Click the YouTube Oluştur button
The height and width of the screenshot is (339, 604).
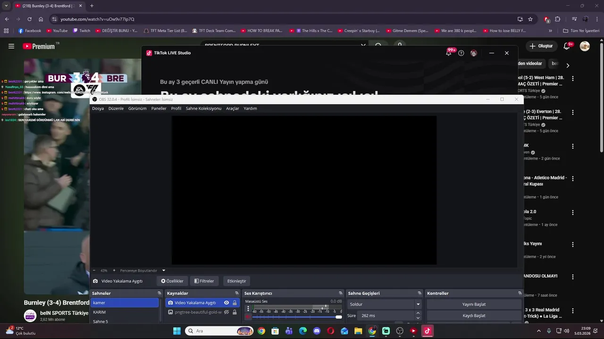click(541, 46)
